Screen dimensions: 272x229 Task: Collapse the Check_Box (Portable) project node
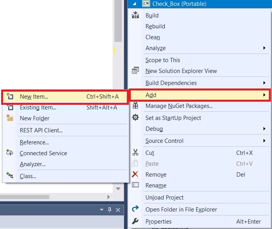tap(135, 4)
